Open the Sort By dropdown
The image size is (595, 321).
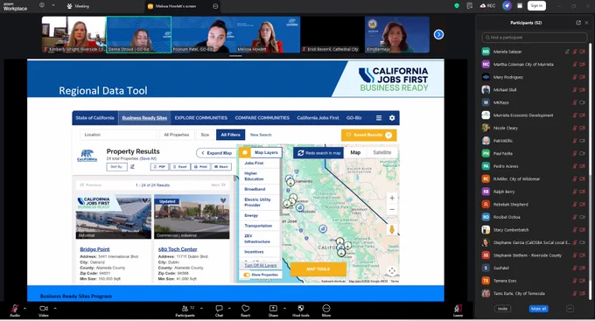pos(116,166)
